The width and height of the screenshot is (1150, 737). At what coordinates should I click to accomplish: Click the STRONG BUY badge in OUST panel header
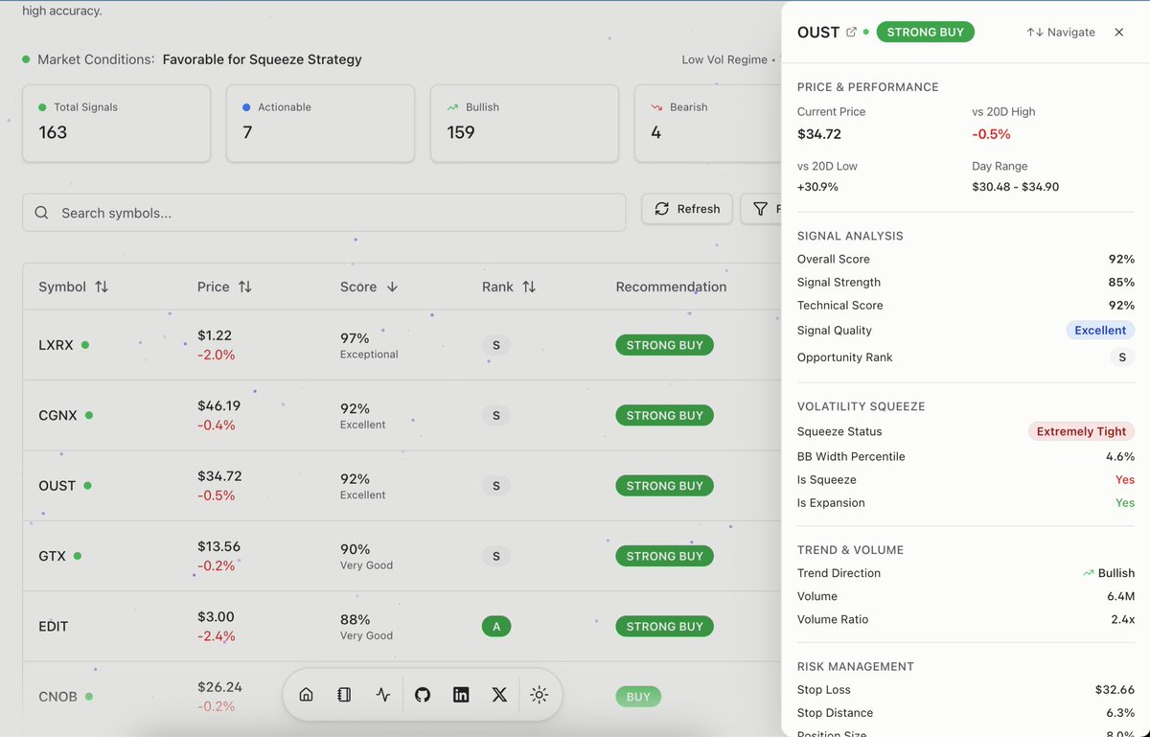[x=925, y=32]
